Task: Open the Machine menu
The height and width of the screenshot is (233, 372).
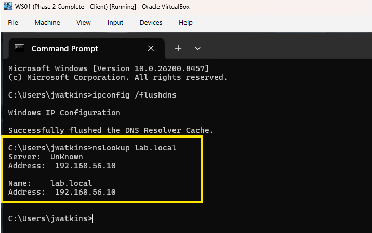Action: click(47, 22)
